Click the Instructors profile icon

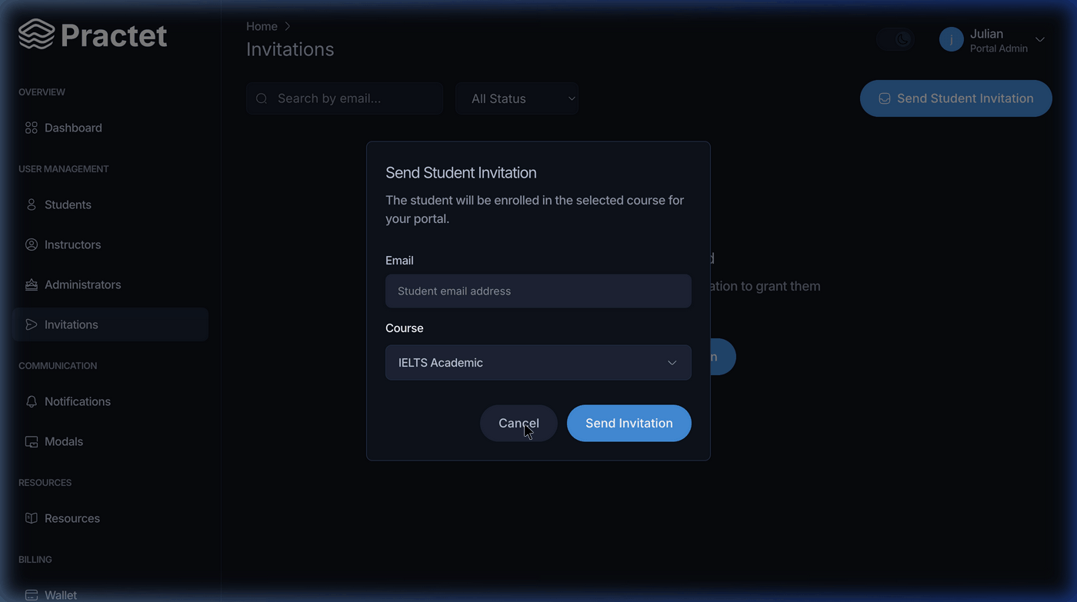tap(32, 244)
